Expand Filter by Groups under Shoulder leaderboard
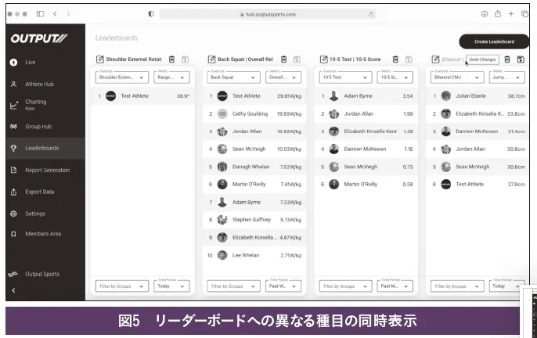The image size is (537, 338). (121, 286)
